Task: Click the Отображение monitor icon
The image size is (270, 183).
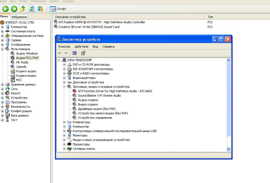Action: [x=7, y=45]
